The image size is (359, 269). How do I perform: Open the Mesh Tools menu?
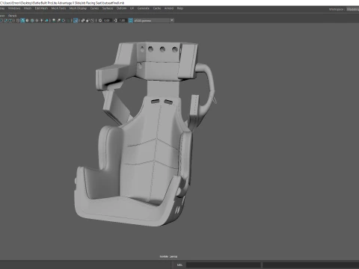58,8
